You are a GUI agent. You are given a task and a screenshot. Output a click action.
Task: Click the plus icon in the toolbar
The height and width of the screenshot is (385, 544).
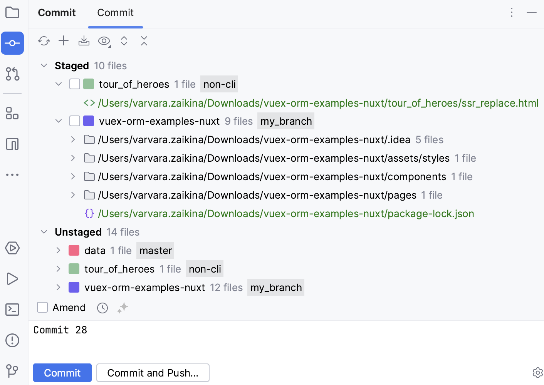click(x=64, y=41)
